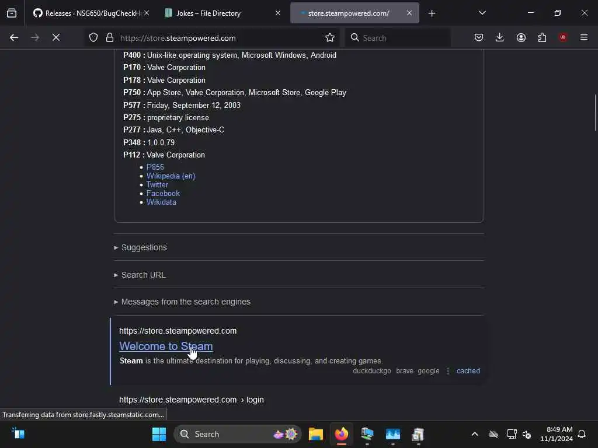Expand the Suggestions section
This screenshot has height=448, width=598.
144,247
